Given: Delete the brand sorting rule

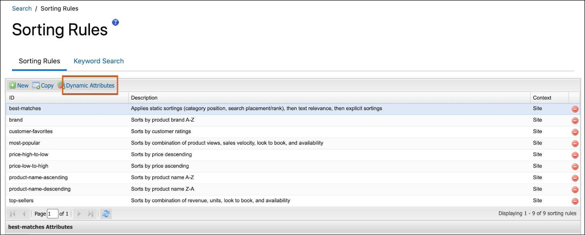Looking at the screenshot, I should [x=575, y=121].
